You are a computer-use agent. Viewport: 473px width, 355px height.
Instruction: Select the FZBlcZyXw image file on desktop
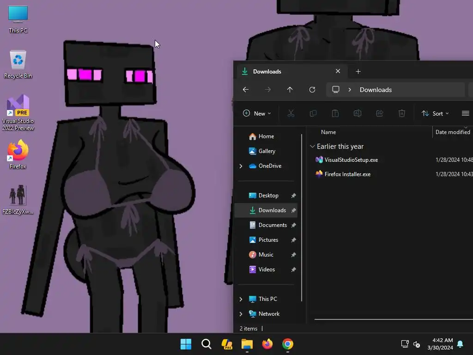click(18, 200)
